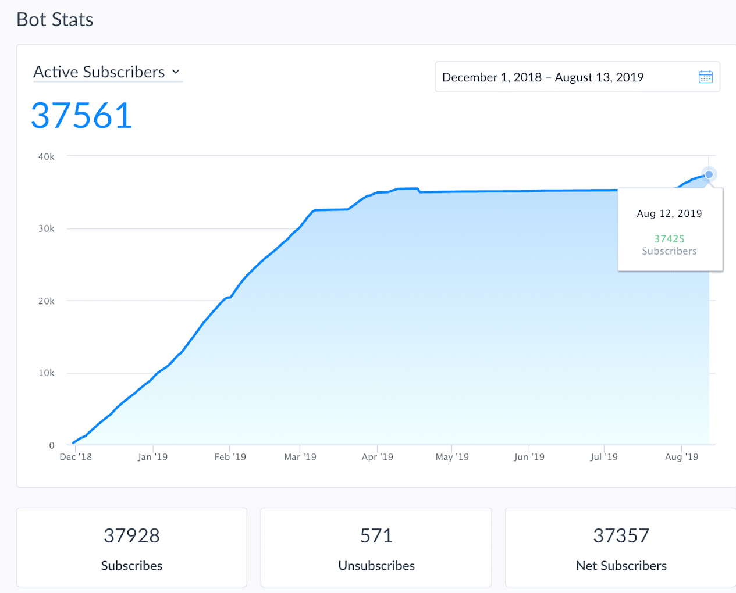Open the Unsubscribes stat card showing 571
Screen dimensions: 736x593
[x=376, y=547]
